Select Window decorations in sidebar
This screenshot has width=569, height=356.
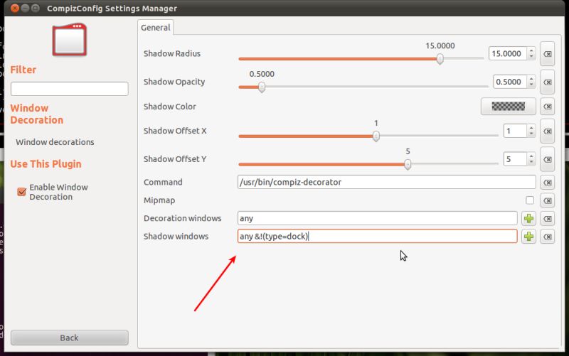(x=55, y=142)
